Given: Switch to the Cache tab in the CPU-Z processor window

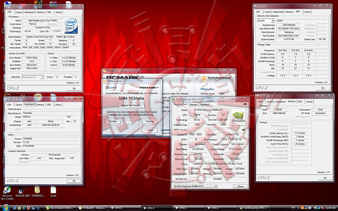Looking at the screenshot, I should [x=19, y=12].
